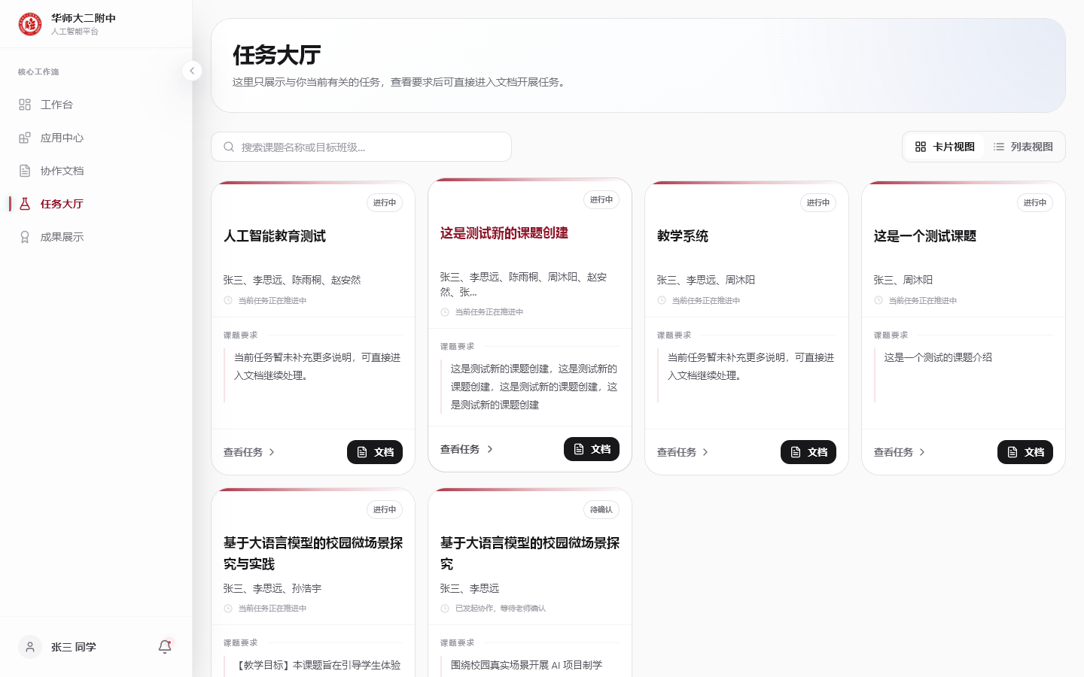Switch to 卡片视图
1084x677 pixels.
pyautogui.click(x=945, y=147)
